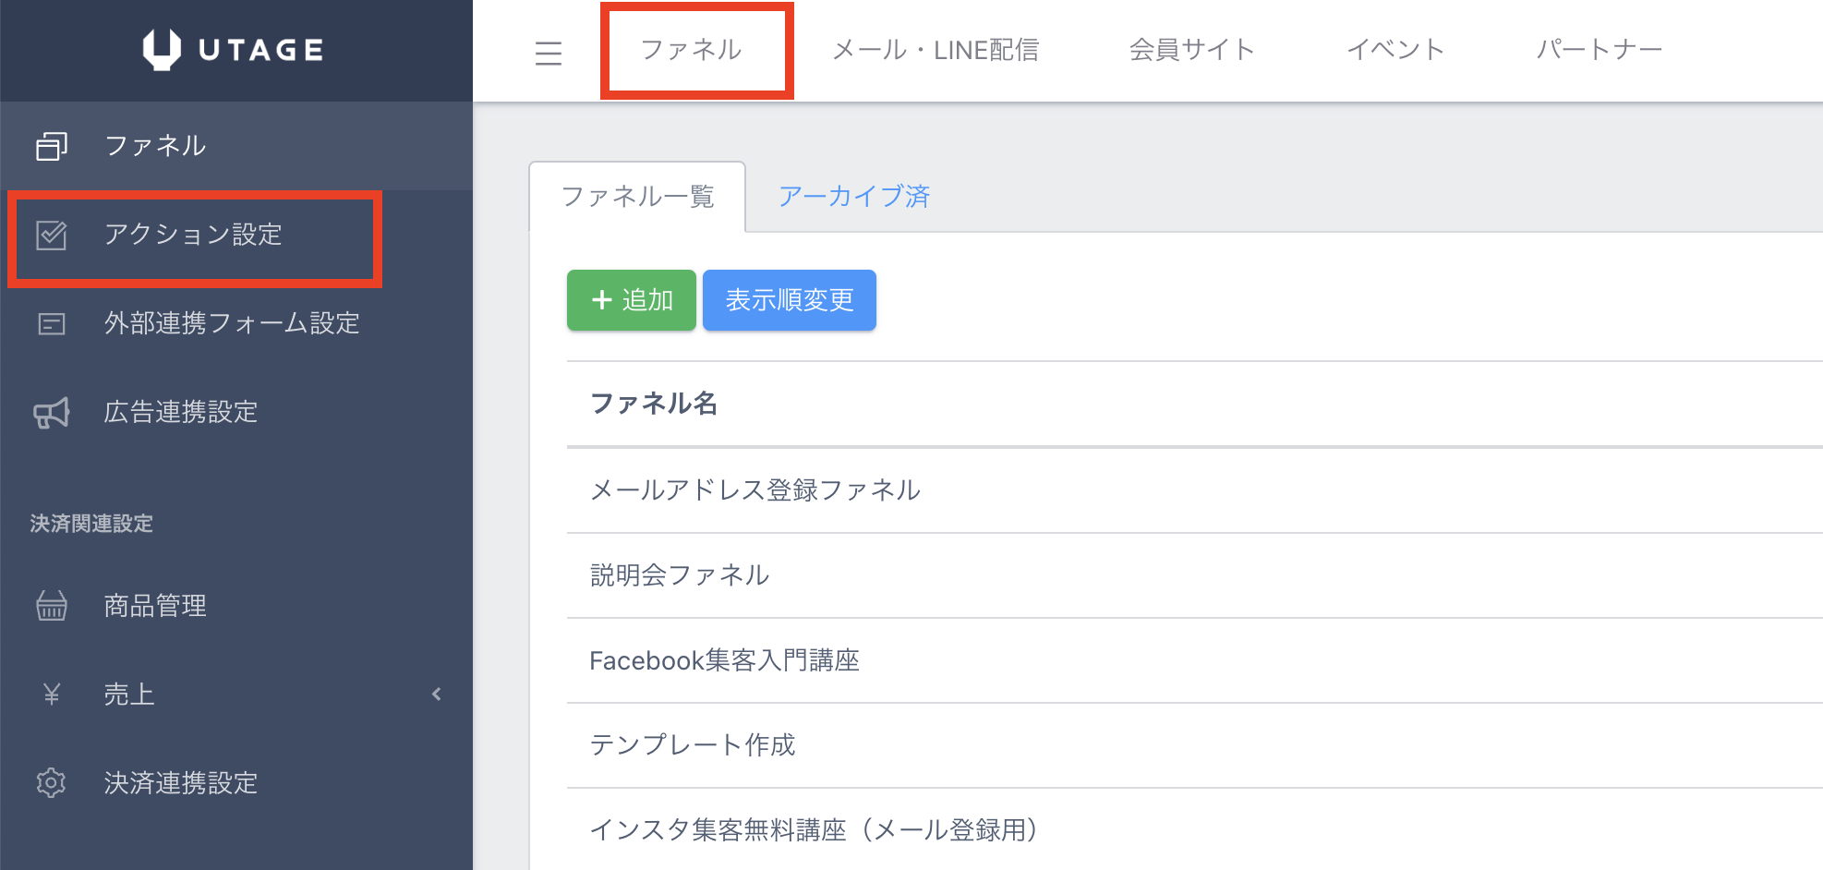Click the 決済連携設定 gear icon
The height and width of the screenshot is (870, 1823).
(x=52, y=783)
